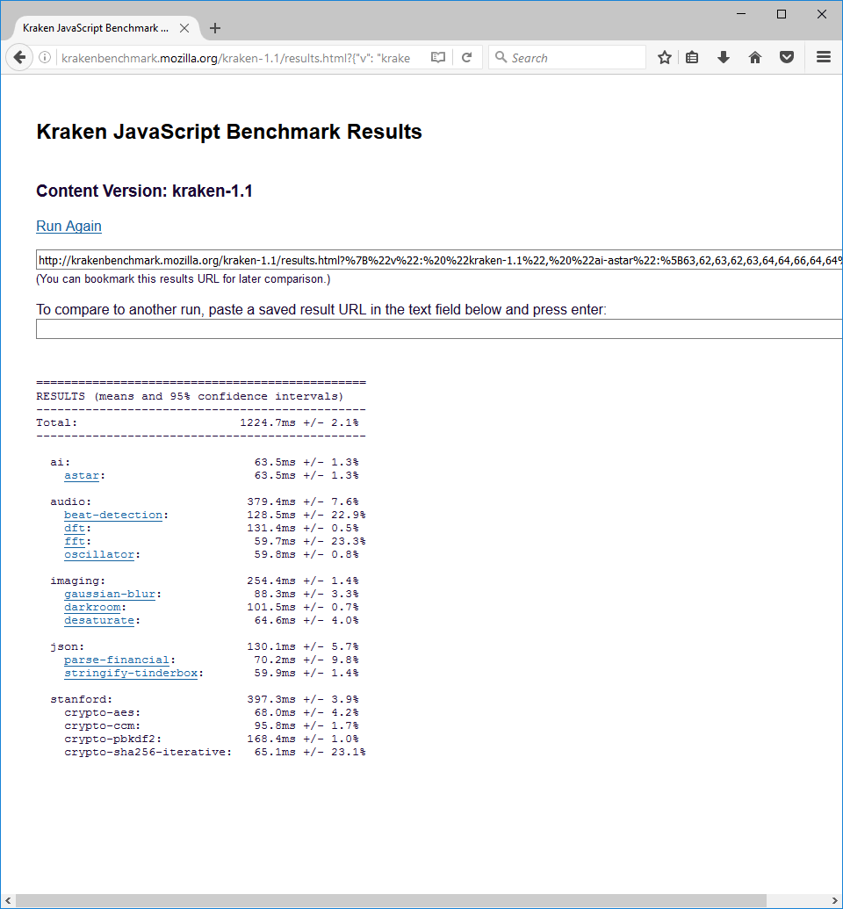Go to the Firefox home page
Image resolution: width=843 pixels, height=909 pixels.
tap(755, 57)
